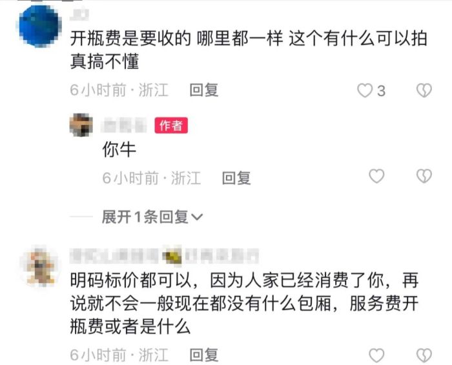Dislike the author's 你牛 reply
Screen dimensions: 452x365
click(424, 176)
